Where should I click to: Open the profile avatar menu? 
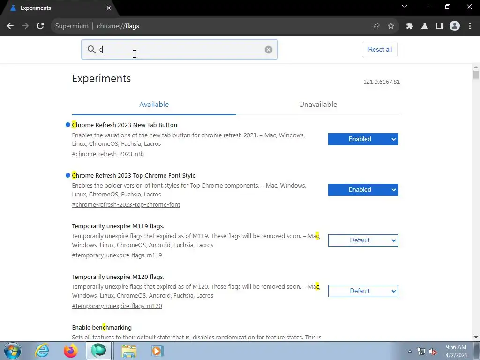click(x=455, y=26)
